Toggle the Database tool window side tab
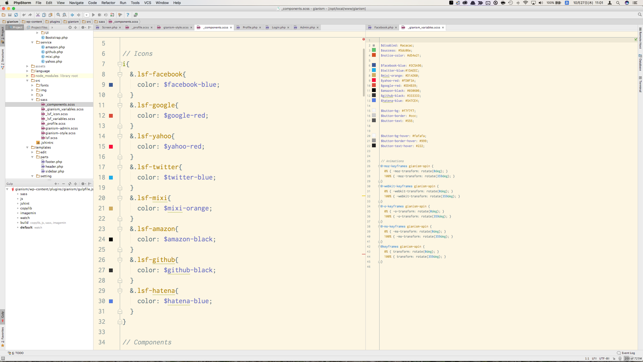 tap(640, 63)
